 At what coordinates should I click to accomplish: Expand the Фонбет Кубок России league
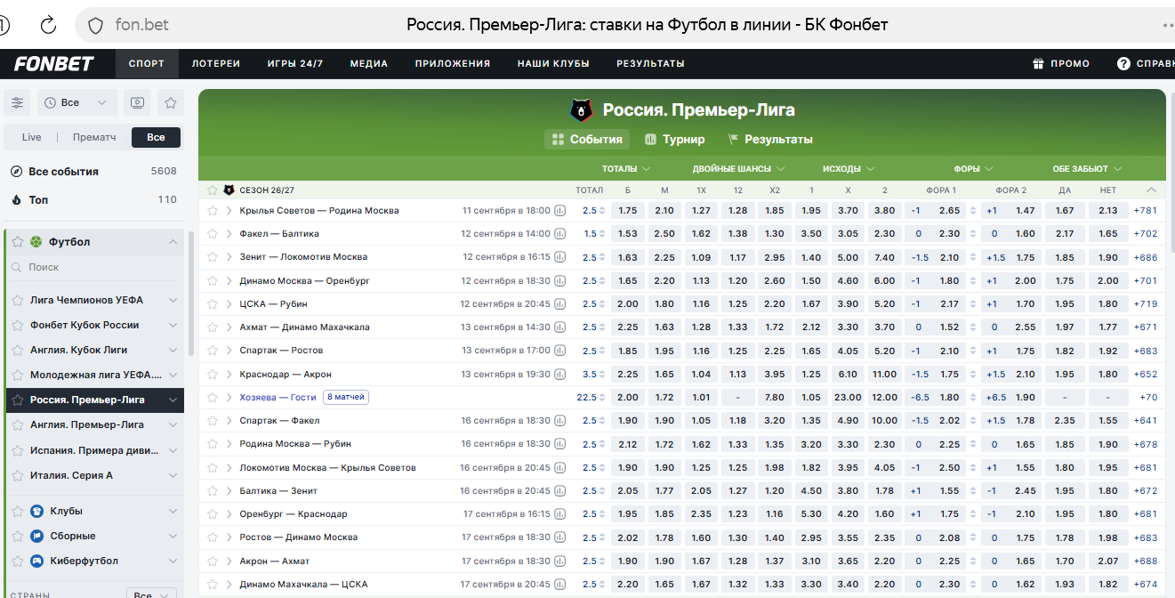173,325
